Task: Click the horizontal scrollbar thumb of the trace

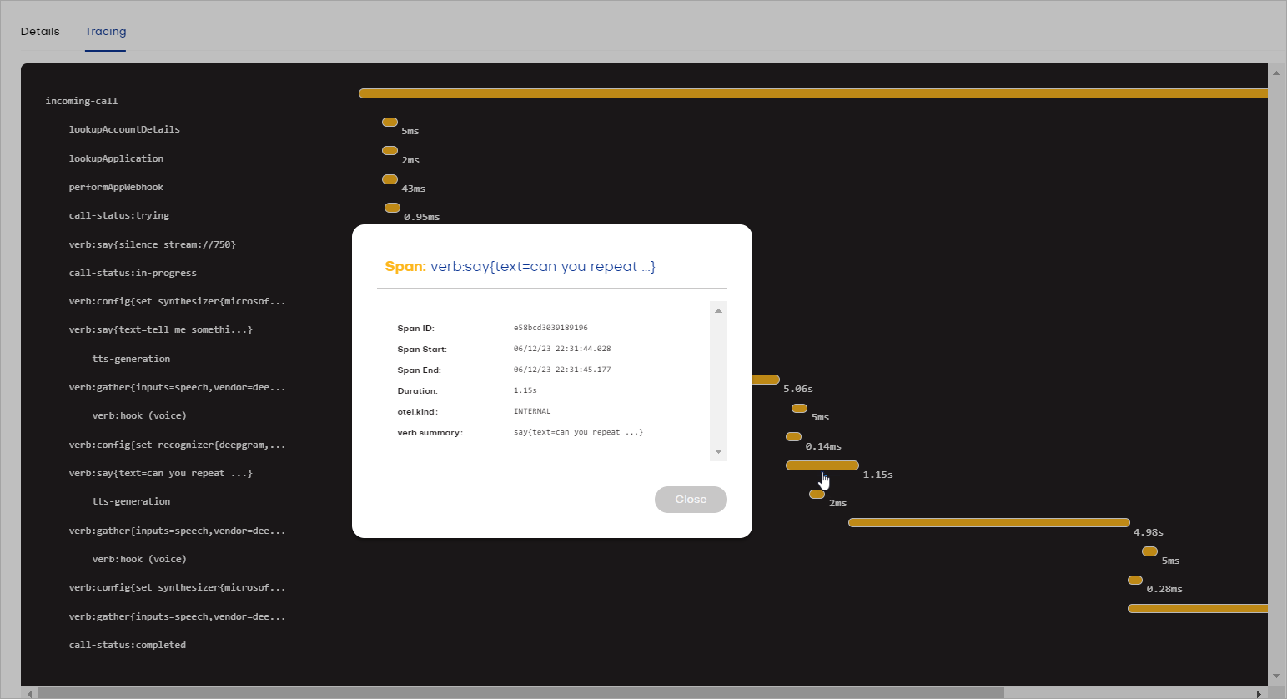Action: point(521,693)
